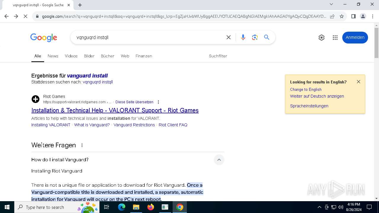Open the Spracheinstellungen link
379x213 pixels.
(x=309, y=106)
